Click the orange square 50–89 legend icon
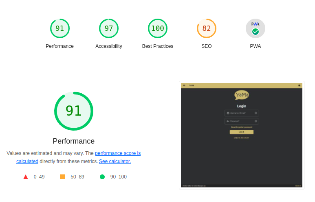This screenshot has width=315, height=202. click(62, 177)
